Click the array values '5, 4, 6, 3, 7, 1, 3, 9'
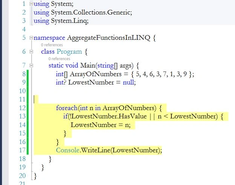 (161, 74)
